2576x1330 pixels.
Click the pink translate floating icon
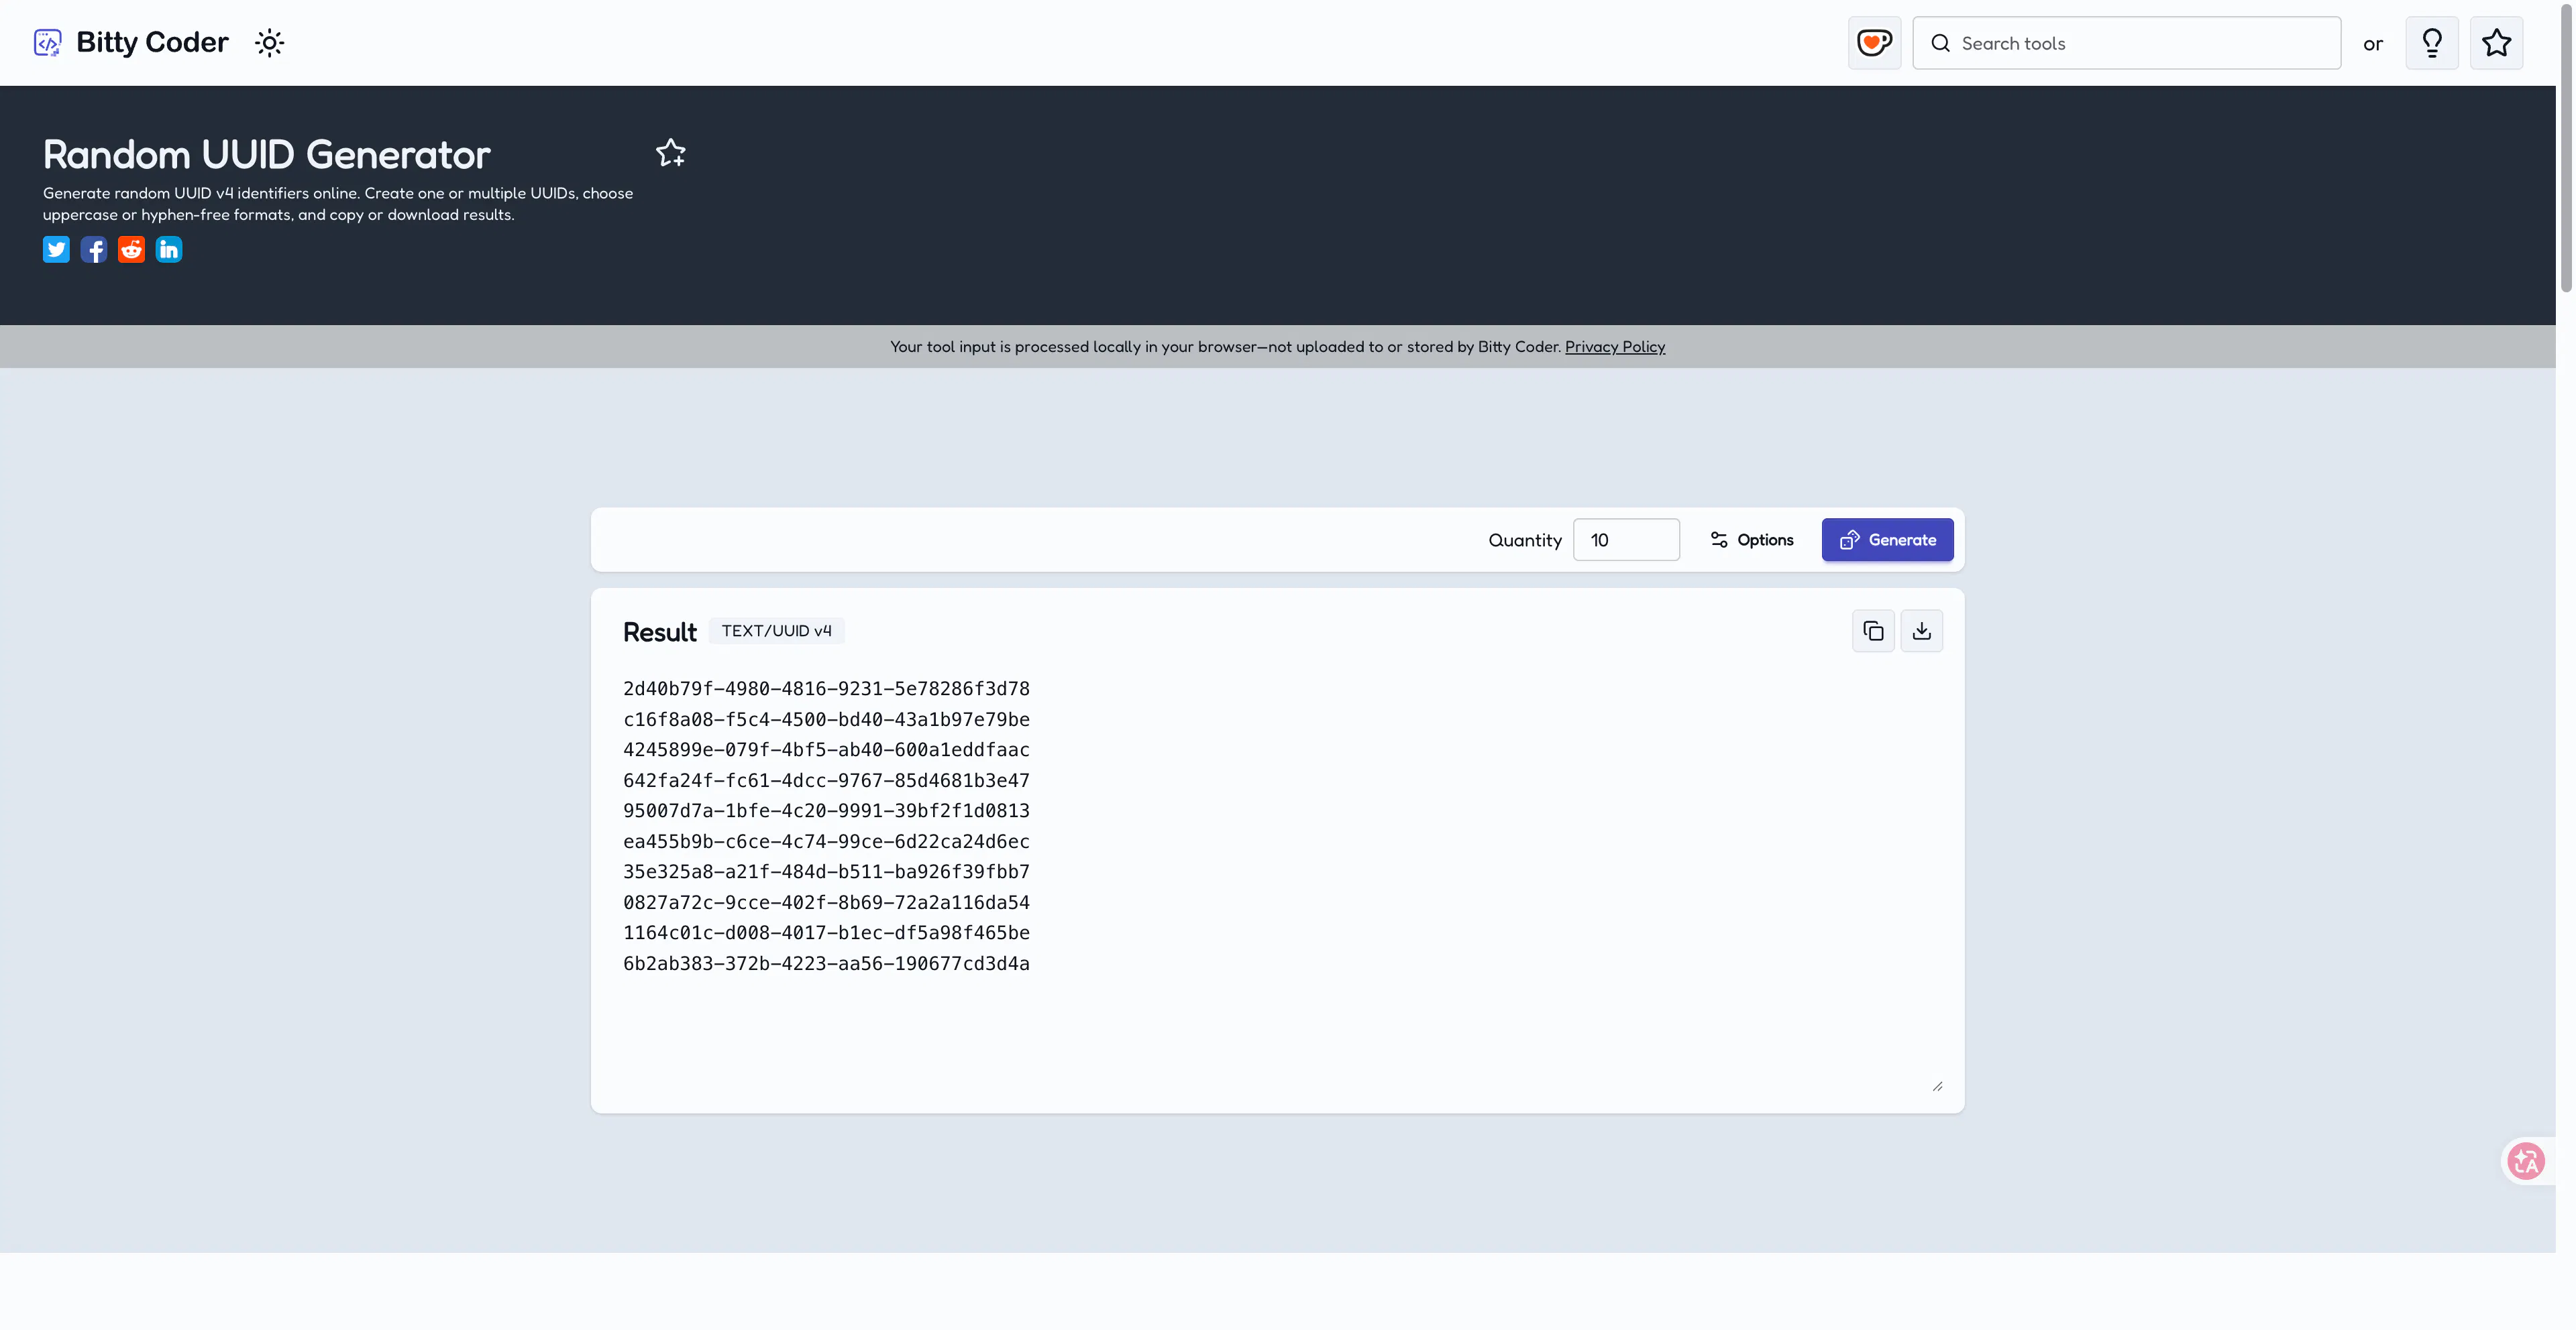(x=2526, y=1161)
